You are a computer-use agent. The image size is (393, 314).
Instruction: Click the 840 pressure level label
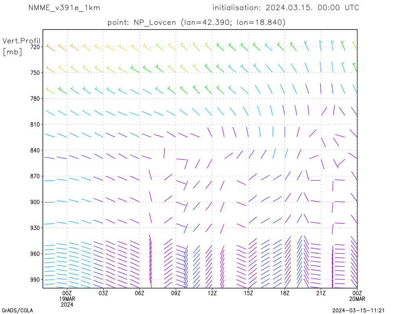coord(35,150)
